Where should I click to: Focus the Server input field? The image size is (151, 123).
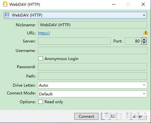74,41
